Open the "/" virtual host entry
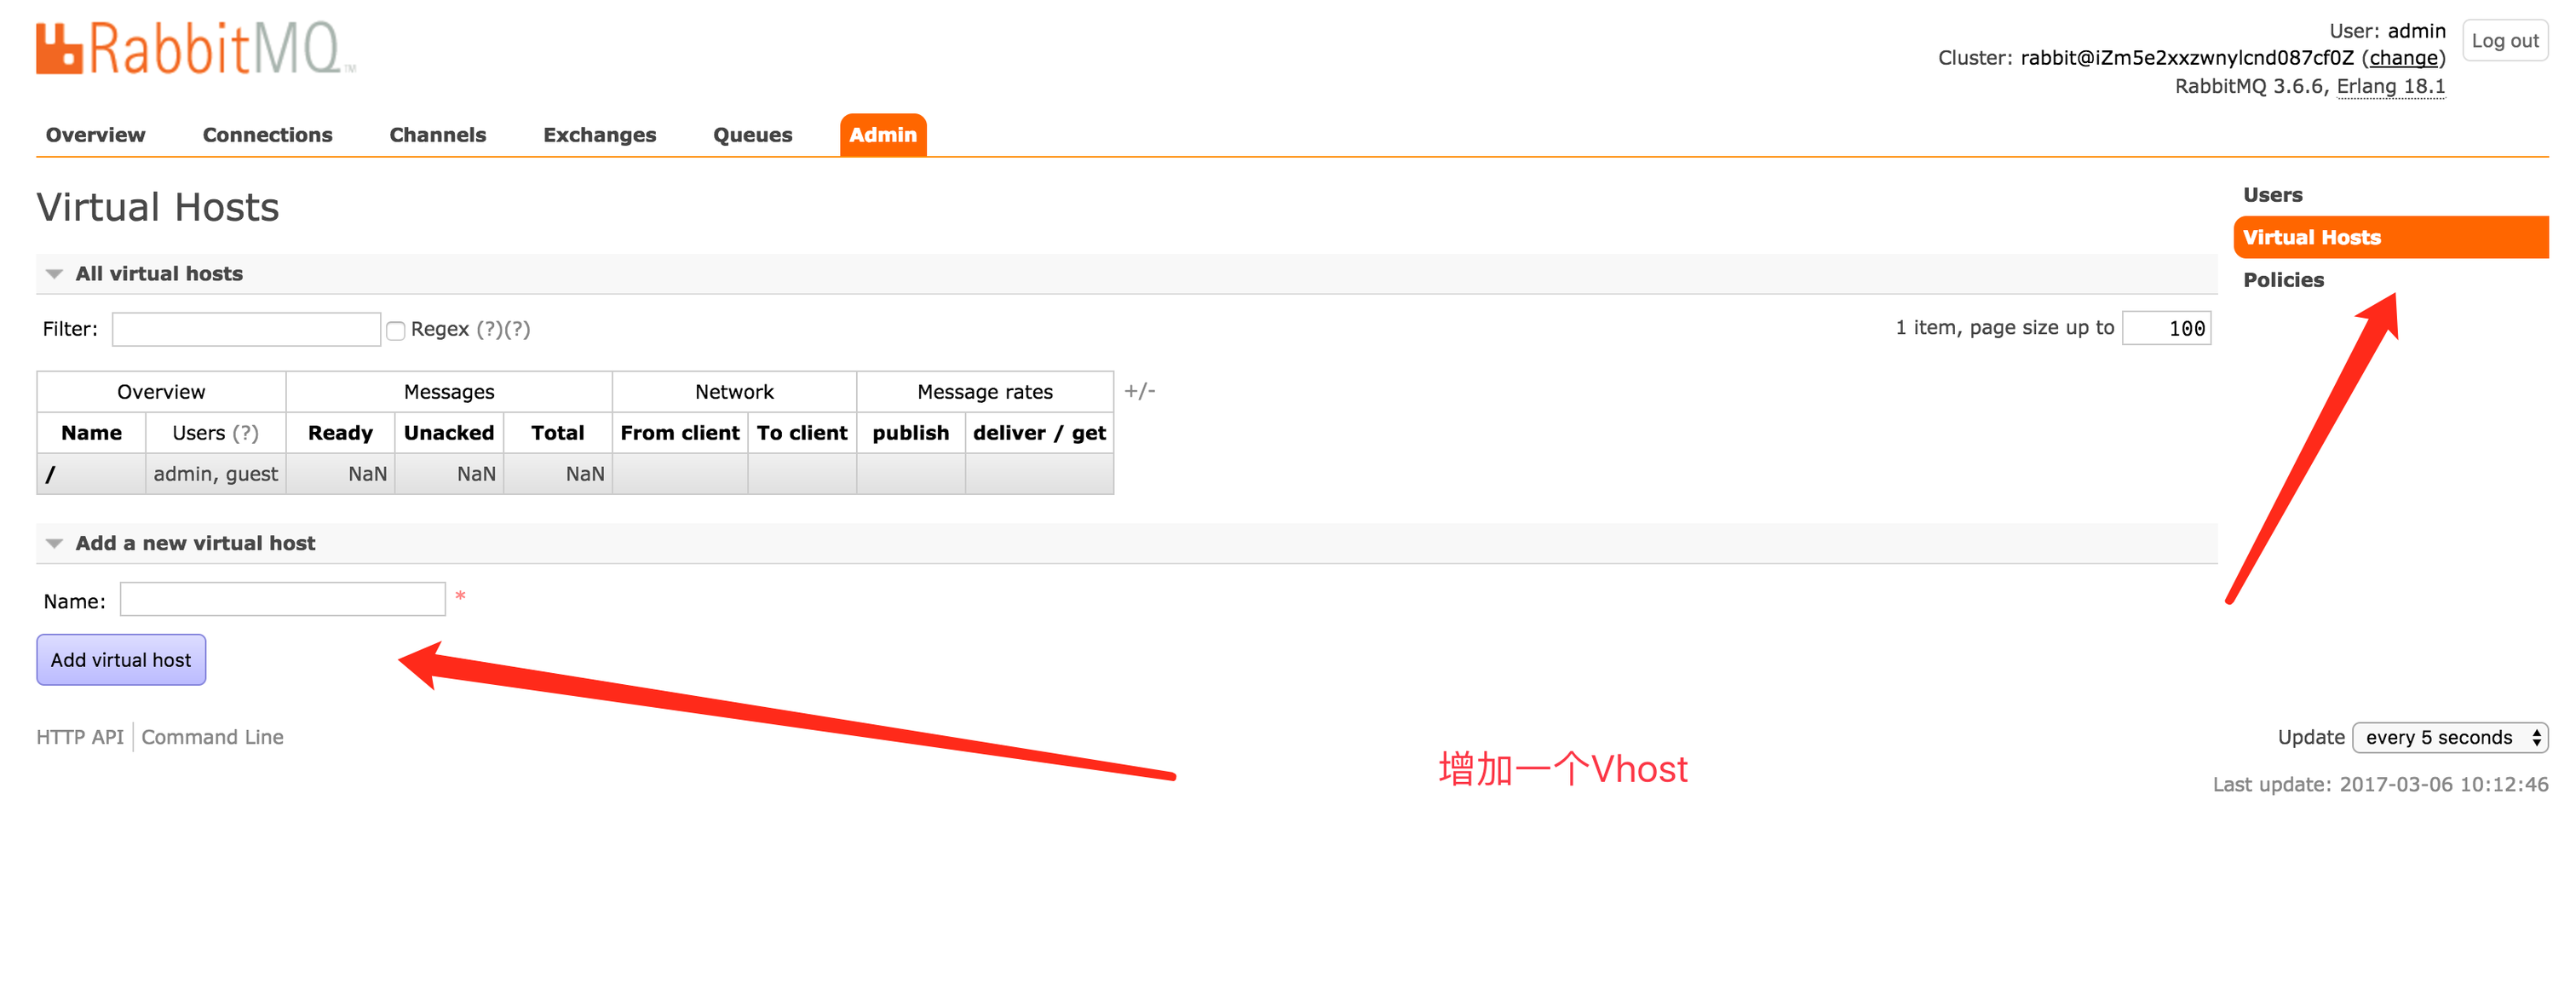This screenshot has height=1001, width=2576. pyautogui.click(x=50, y=475)
